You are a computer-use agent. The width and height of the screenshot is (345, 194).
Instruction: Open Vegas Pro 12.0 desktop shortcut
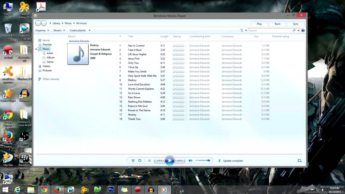(x=24, y=32)
